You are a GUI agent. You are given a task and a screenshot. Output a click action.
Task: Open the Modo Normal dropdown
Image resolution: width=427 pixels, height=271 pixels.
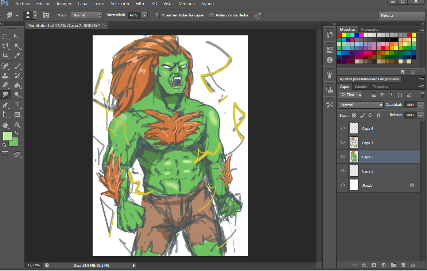pyautogui.click(x=86, y=15)
